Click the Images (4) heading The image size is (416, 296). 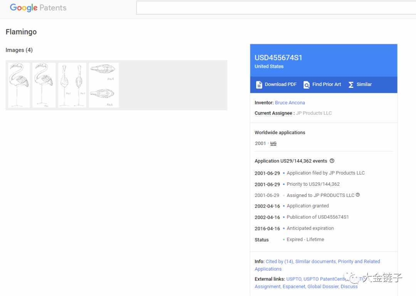19,50
